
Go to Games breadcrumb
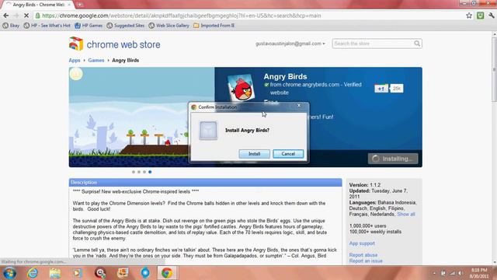[x=96, y=61]
